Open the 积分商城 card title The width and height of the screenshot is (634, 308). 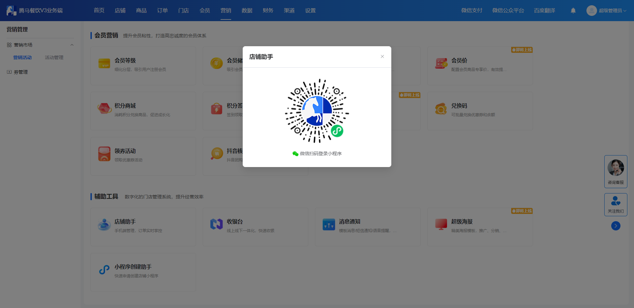(125, 106)
